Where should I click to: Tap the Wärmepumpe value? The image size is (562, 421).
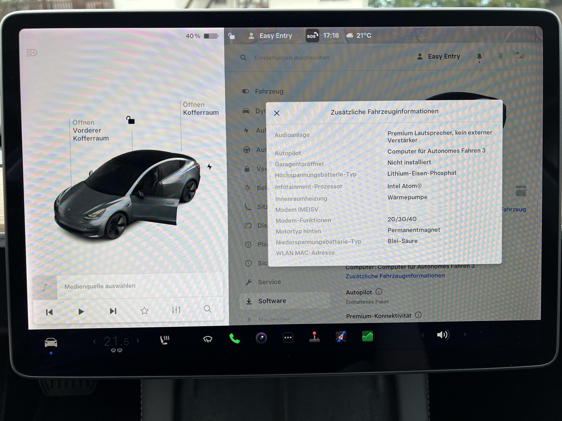pos(407,197)
